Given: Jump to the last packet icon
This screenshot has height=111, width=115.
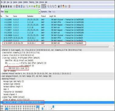Looking at the screenshot, I should pyautogui.click(x=39, y=6).
